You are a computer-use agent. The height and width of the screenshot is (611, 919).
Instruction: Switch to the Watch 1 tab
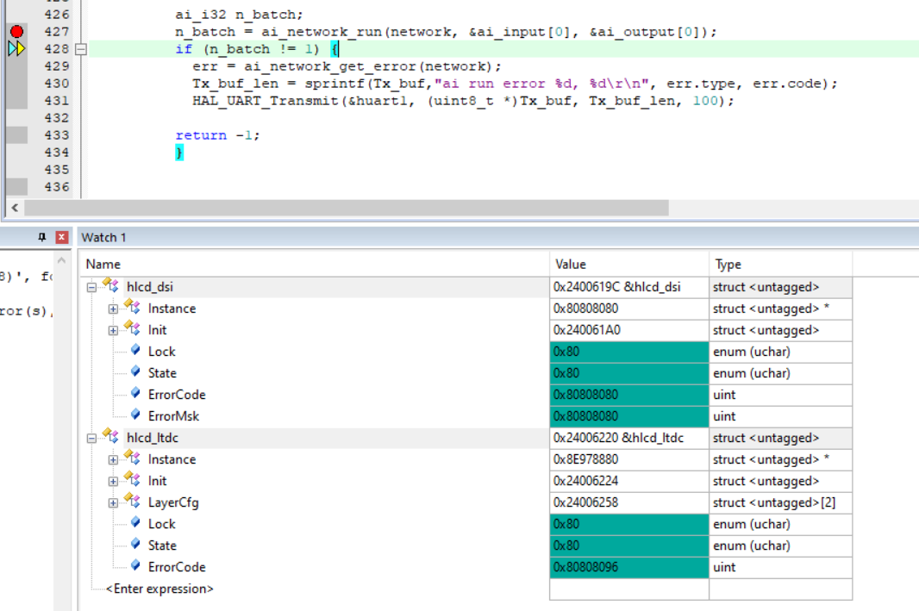pyautogui.click(x=104, y=237)
